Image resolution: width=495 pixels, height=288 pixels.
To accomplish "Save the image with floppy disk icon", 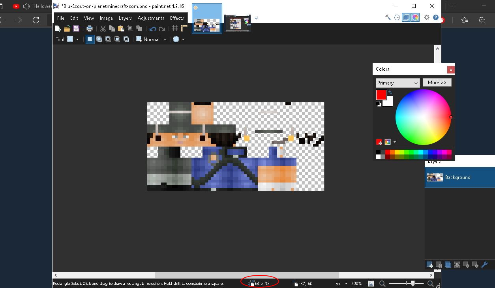I will pos(76,28).
